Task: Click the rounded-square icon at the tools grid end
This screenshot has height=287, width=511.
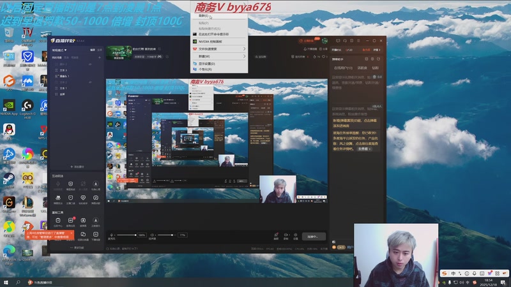Action: pos(96,234)
